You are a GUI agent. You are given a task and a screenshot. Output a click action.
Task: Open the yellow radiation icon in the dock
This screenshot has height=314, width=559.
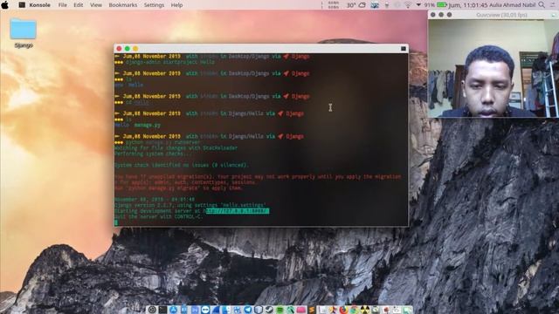pos(365,310)
